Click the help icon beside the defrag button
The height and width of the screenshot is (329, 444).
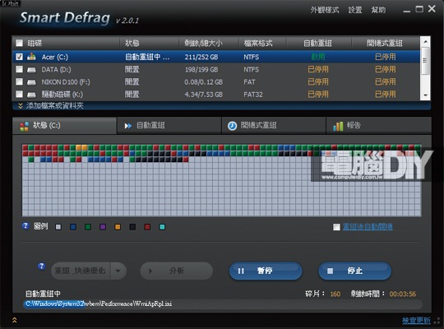[41, 266]
